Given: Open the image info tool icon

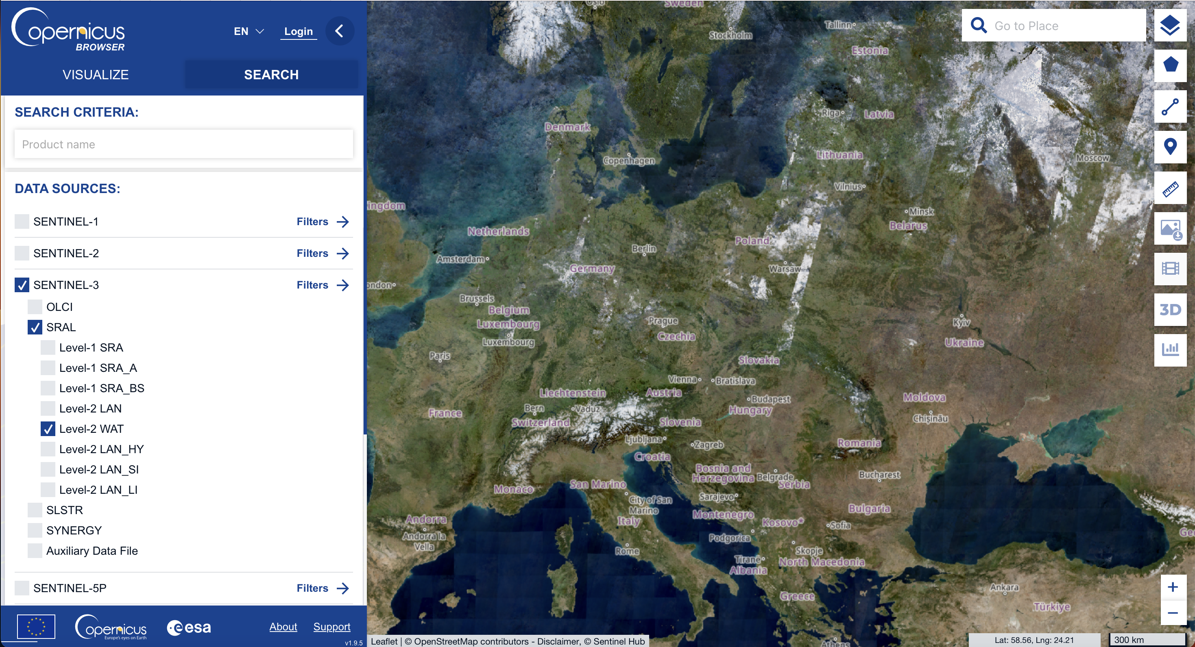Looking at the screenshot, I should pyautogui.click(x=1169, y=229).
